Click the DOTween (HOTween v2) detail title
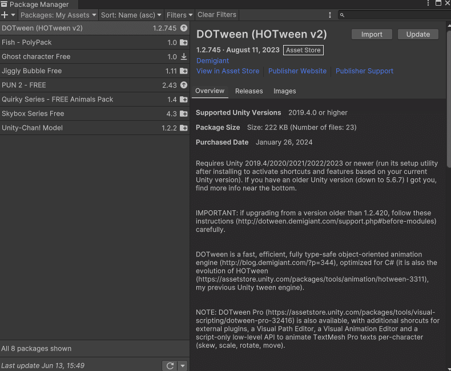The width and height of the screenshot is (451, 371). (x=261, y=34)
